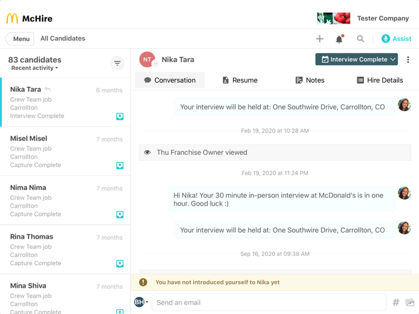Click the archive icon on Nima Nima row
The width and height of the screenshot is (419, 314).
click(x=120, y=215)
